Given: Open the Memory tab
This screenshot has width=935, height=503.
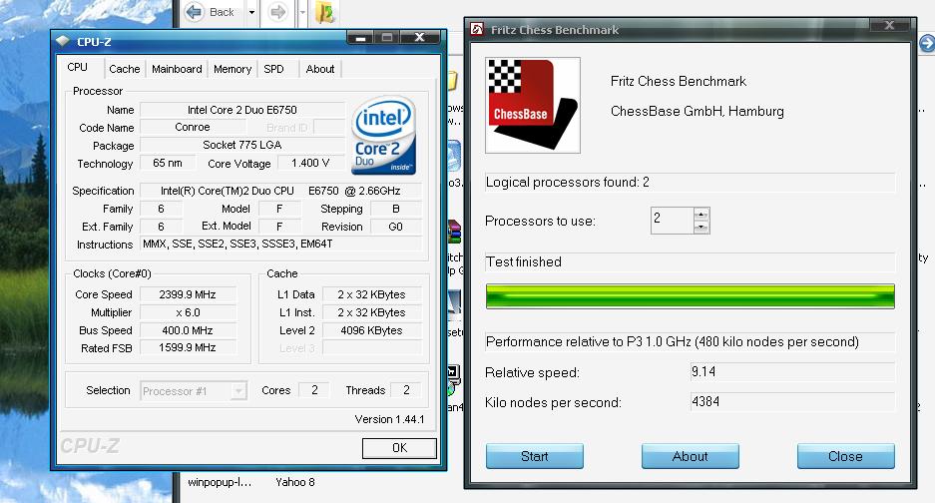Looking at the screenshot, I should 232,69.
